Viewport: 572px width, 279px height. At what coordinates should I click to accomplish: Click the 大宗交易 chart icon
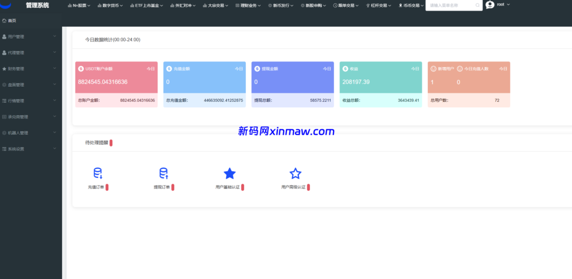point(204,6)
